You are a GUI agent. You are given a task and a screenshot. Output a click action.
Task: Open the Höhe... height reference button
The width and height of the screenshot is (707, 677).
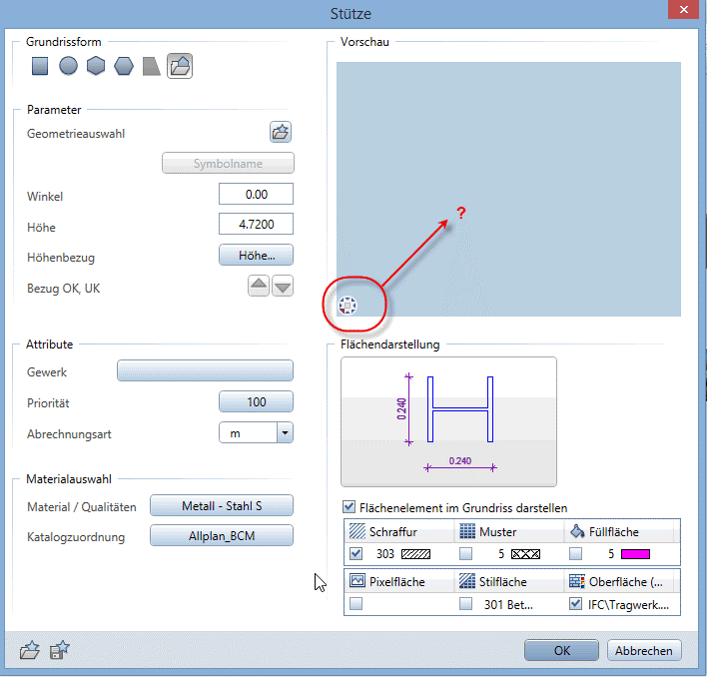click(x=256, y=256)
